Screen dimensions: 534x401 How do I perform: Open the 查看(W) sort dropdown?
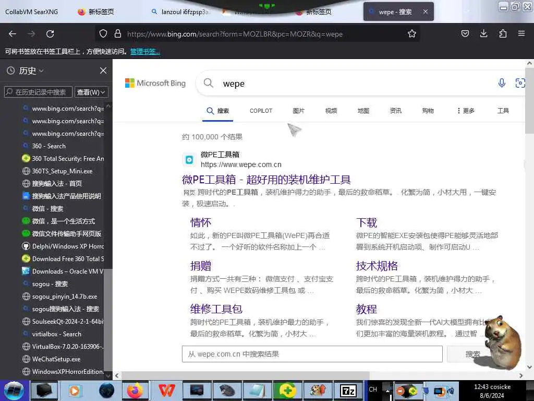[x=91, y=92]
